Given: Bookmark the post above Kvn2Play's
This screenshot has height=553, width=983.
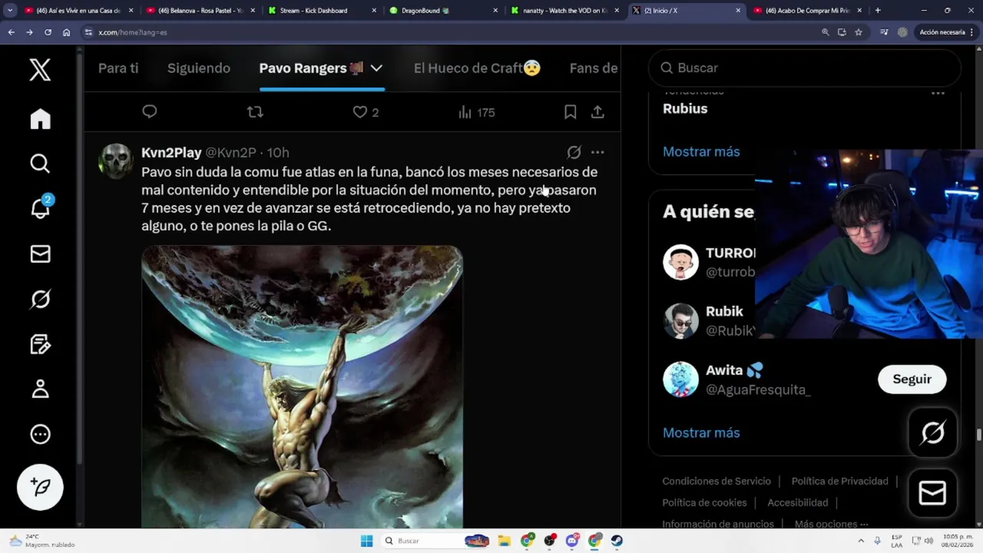Looking at the screenshot, I should tap(570, 112).
